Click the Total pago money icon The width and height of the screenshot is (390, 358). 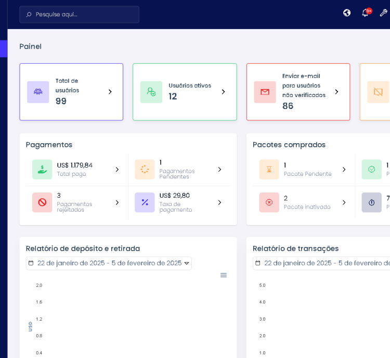(42, 169)
